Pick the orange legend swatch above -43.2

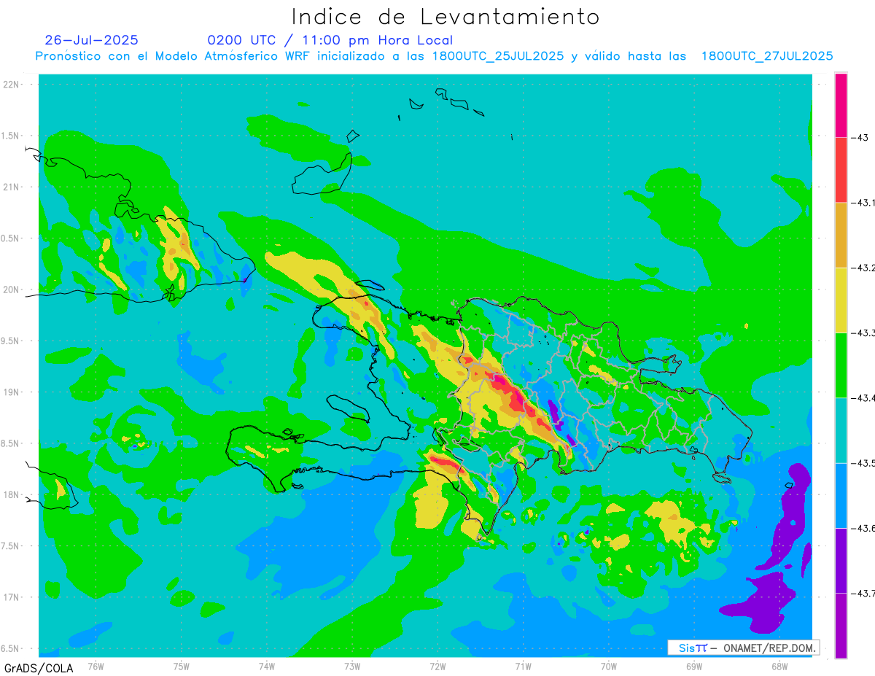(x=841, y=235)
